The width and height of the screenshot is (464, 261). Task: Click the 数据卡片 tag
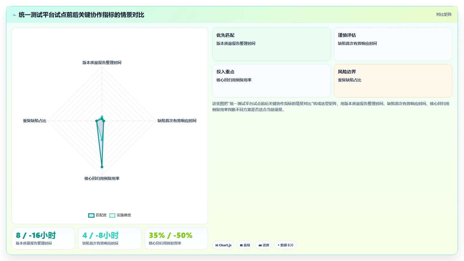pyautogui.click(x=286, y=245)
